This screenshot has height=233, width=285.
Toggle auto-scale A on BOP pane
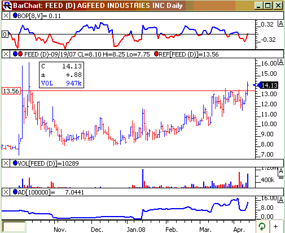tap(280, 24)
